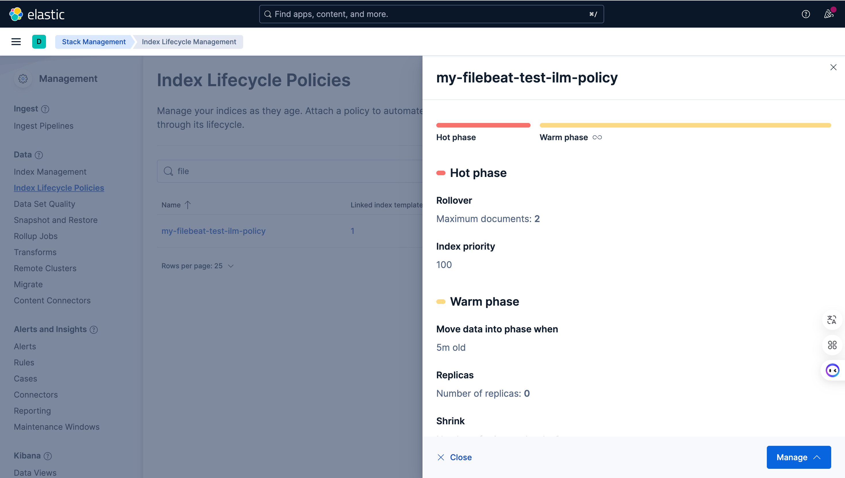This screenshot has height=478, width=845.
Task: Open Index Management in sidebar
Action: click(50, 172)
